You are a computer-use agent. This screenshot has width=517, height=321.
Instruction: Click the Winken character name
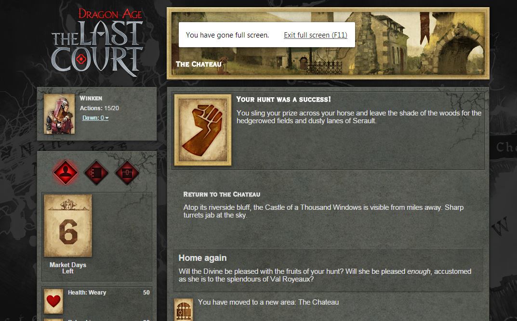pyautogui.click(x=91, y=98)
